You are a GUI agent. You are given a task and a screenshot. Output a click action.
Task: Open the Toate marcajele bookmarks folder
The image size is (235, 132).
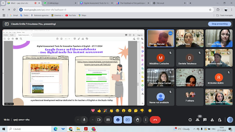(x=224, y=15)
